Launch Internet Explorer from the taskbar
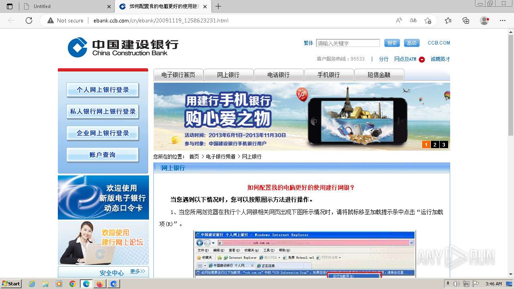Viewport: 514px width, 289px height. pyautogui.click(x=32, y=284)
